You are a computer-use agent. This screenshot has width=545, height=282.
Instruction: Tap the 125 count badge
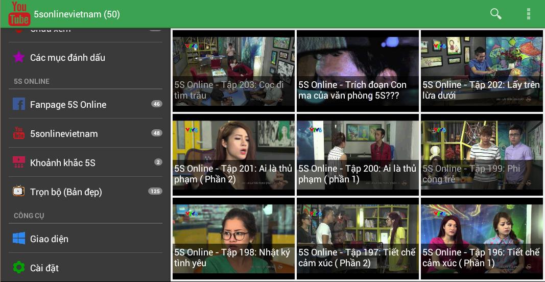pos(155,192)
